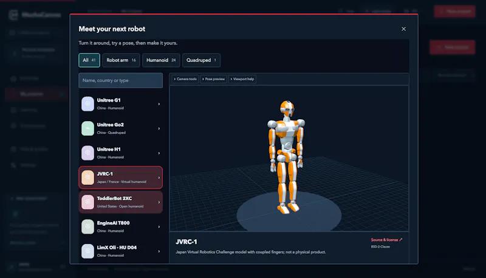This screenshot has height=278, width=486.
Task: Click the red button beside the dialog in background
Action: [x=452, y=47]
